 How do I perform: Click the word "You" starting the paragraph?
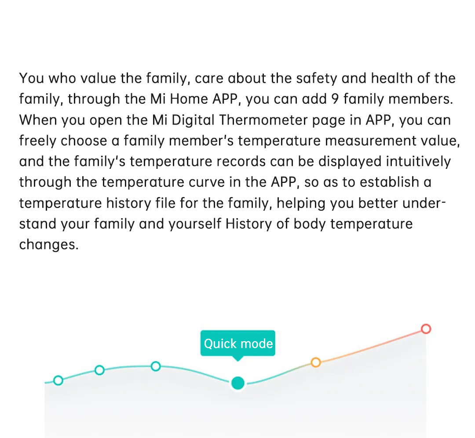[32, 78]
